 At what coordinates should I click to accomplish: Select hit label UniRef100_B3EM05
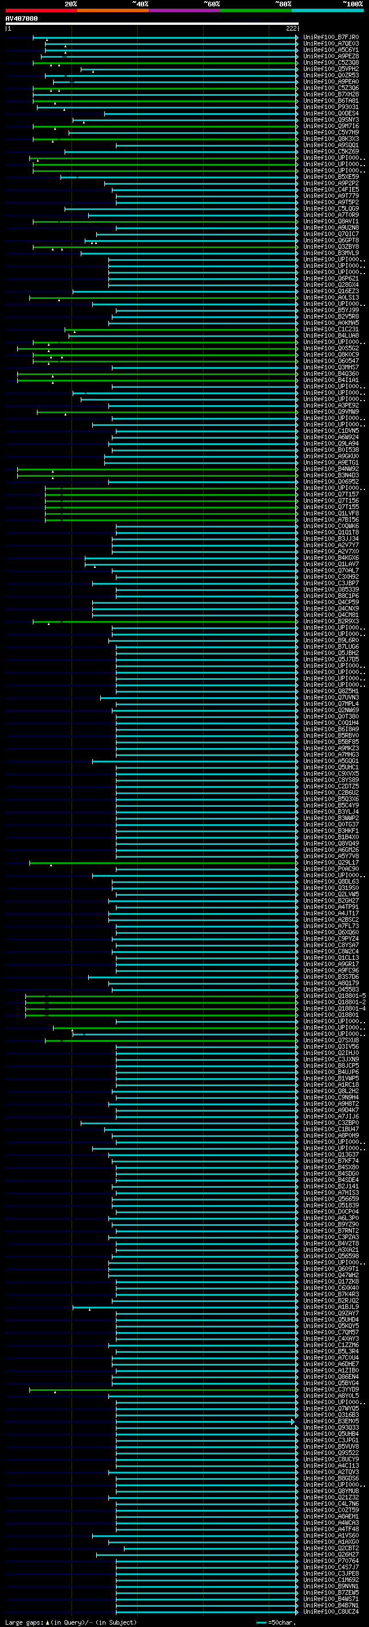[330, 1422]
